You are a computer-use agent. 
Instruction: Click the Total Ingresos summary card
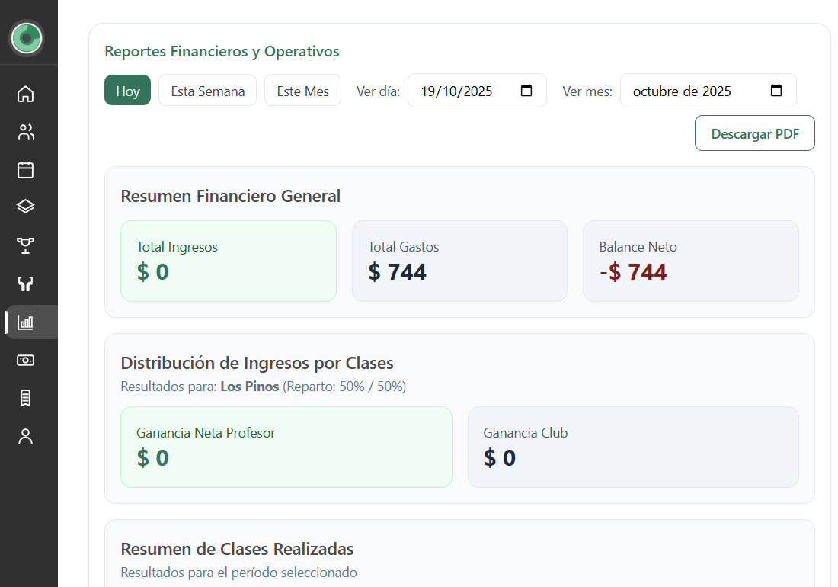click(228, 261)
